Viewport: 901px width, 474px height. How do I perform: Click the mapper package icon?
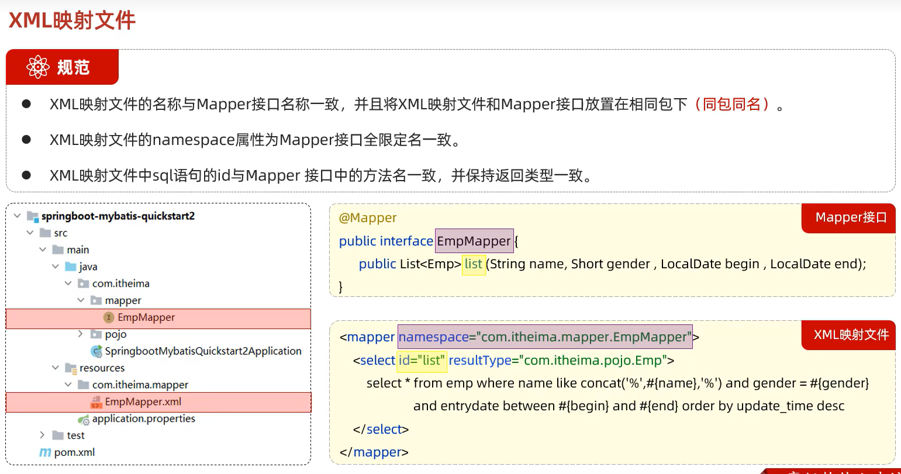pyautogui.click(x=96, y=301)
